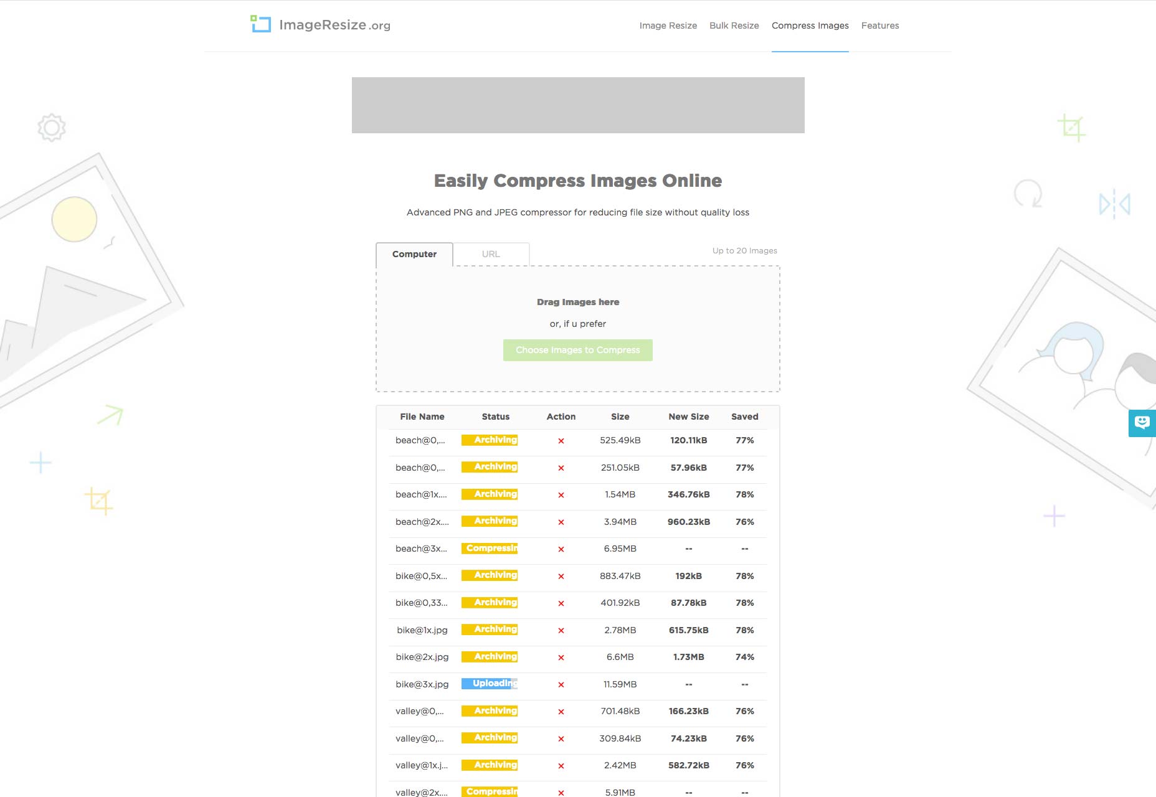Screen dimensions: 1156x797
Task: Open Compress Images nav item
Action: point(810,26)
